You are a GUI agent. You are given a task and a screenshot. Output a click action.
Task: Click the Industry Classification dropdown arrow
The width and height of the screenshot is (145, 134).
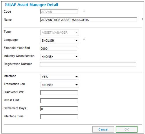76,57
